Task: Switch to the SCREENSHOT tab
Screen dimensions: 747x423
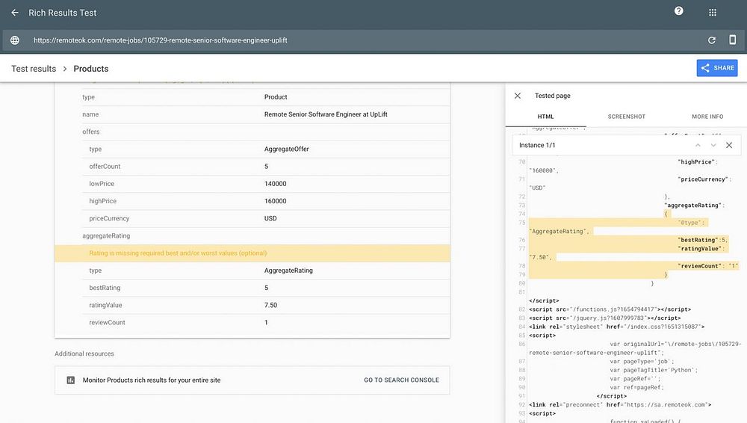Action: (x=626, y=117)
